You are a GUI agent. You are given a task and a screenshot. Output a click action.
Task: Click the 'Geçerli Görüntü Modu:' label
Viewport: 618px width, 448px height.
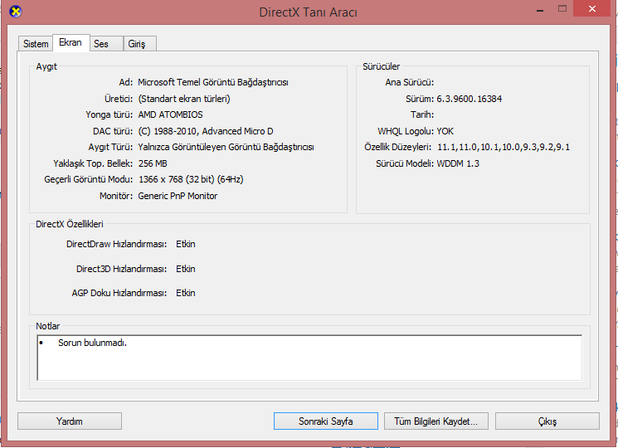88,179
